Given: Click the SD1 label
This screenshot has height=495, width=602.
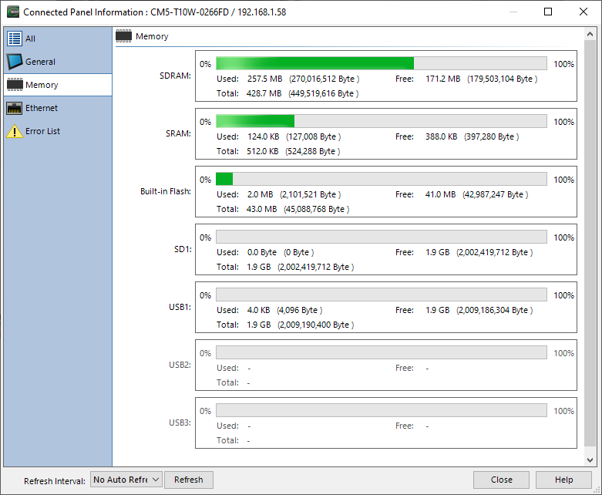Looking at the screenshot, I should [x=183, y=249].
